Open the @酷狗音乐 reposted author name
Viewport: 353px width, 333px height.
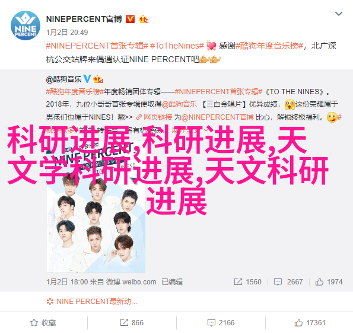[63, 79]
